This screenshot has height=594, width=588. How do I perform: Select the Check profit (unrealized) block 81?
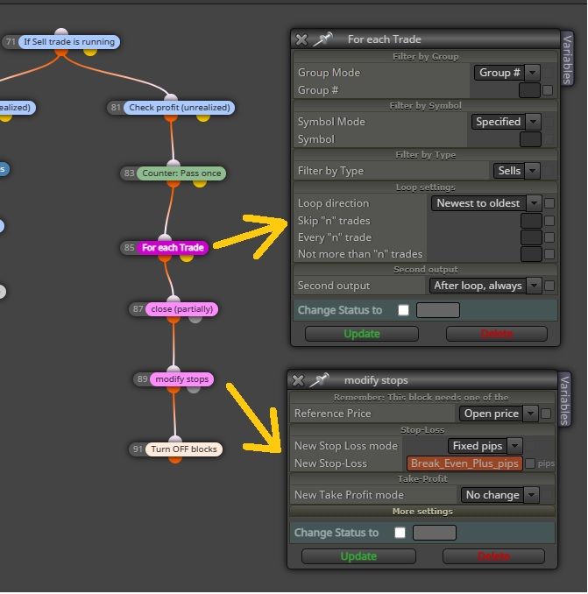point(179,108)
